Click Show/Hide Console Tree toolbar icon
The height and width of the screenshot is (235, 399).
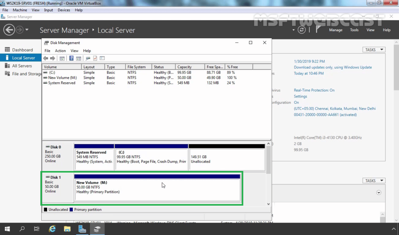click(62, 58)
